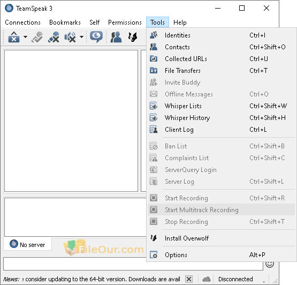297x285 pixels.
Task: Click the Away status toolbar icon
Action: point(96,37)
